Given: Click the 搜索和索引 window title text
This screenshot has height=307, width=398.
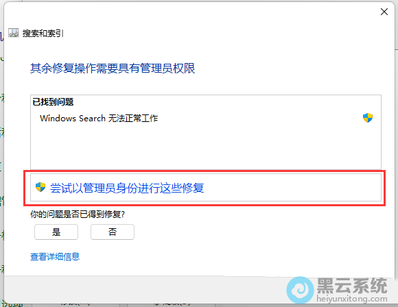Looking at the screenshot, I should (x=43, y=33).
